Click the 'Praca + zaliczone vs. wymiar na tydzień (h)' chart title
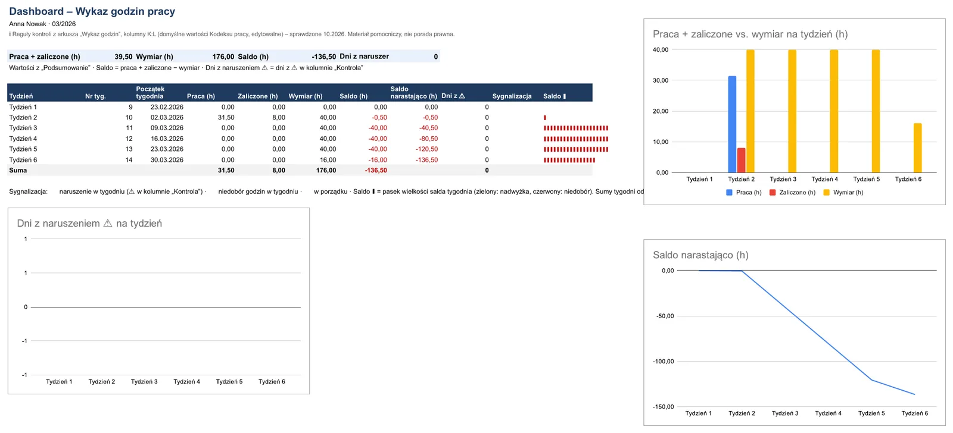The height and width of the screenshot is (433, 953). [x=750, y=34]
